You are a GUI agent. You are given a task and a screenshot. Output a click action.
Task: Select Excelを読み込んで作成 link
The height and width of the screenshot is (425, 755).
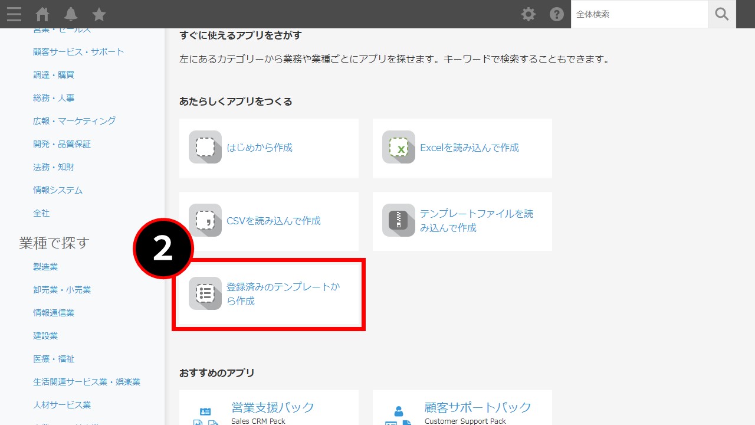tap(470, 148)
